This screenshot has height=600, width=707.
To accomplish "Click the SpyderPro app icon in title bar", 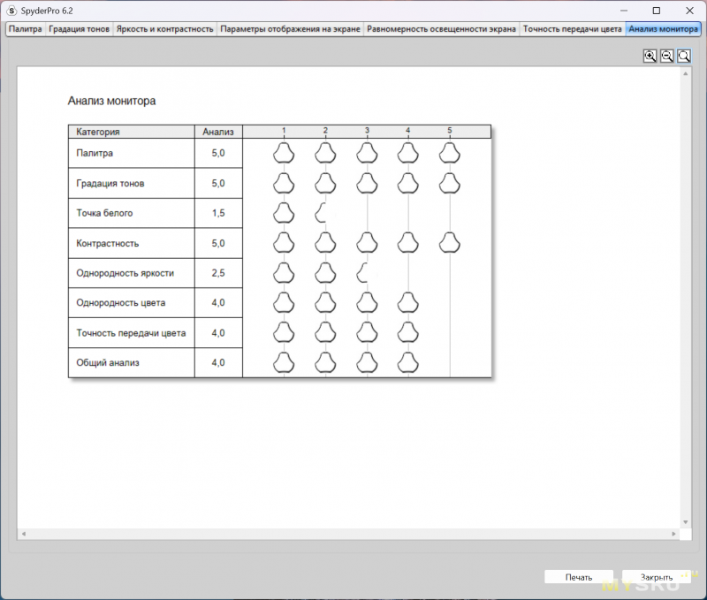I will point(11,11).
